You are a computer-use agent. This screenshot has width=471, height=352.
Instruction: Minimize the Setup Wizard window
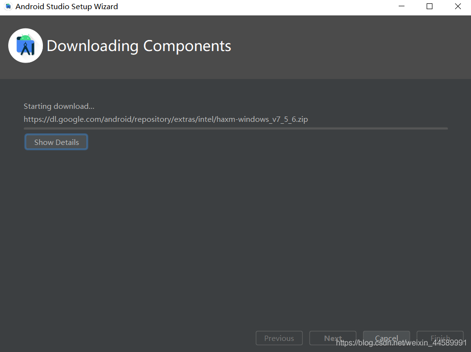[x=402, y=6]
